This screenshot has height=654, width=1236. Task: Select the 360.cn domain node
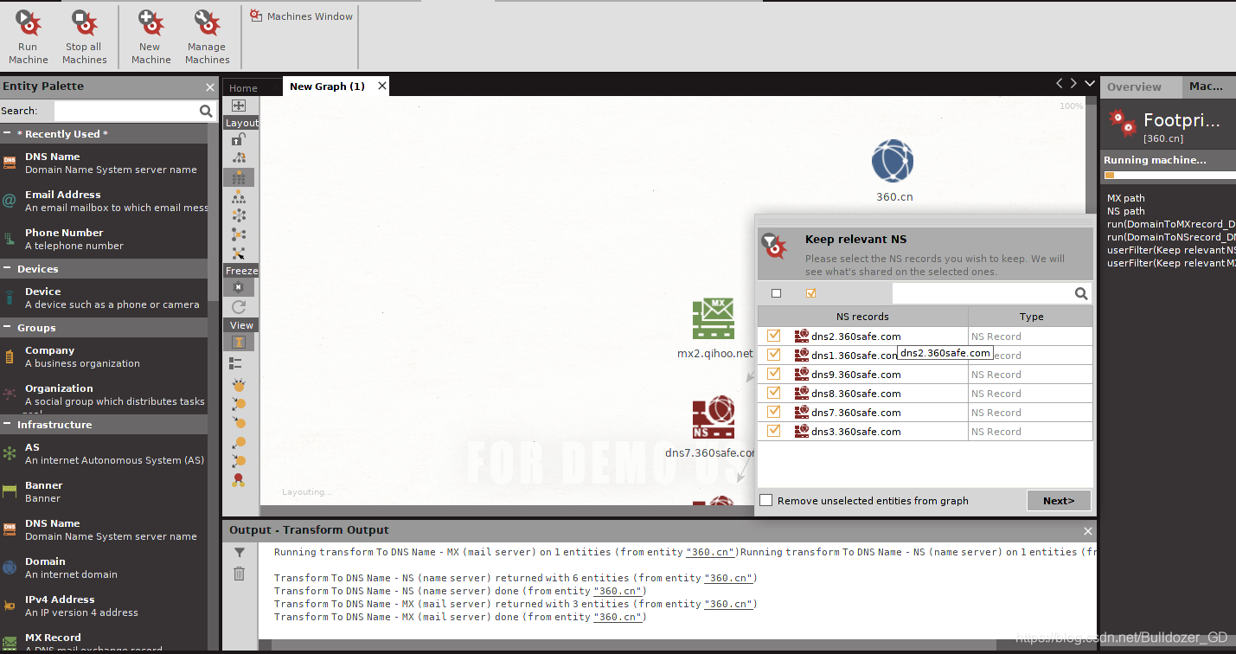click(x=893, y=162)
